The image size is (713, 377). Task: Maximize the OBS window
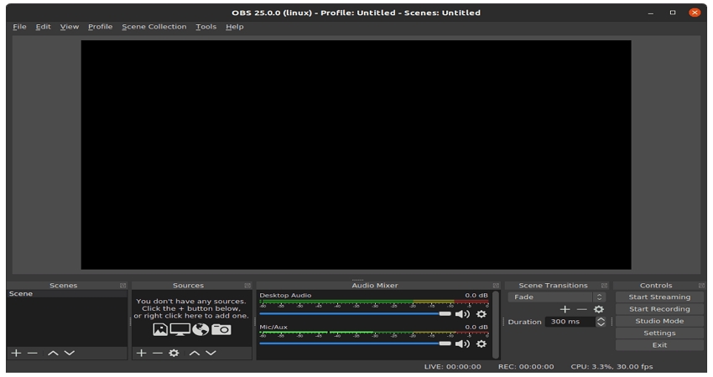coord(673,13)
